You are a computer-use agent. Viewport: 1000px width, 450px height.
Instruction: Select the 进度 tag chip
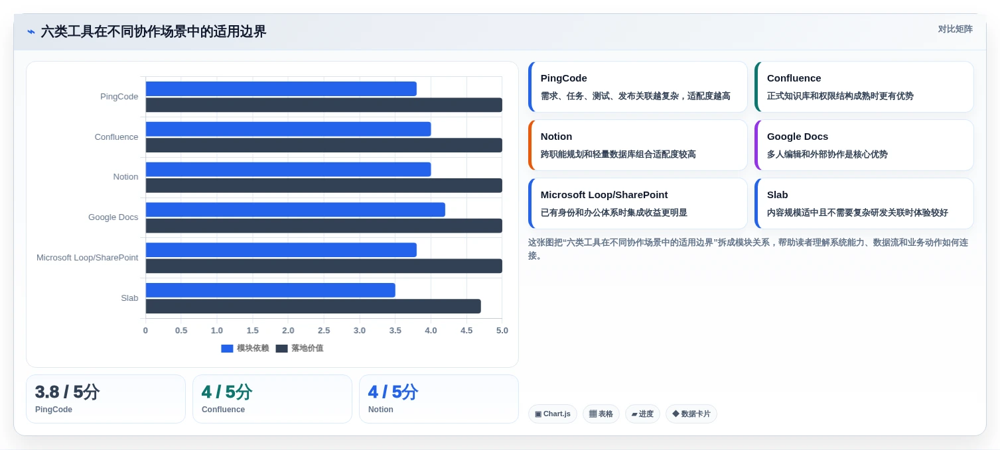click(x=642, y=414)
